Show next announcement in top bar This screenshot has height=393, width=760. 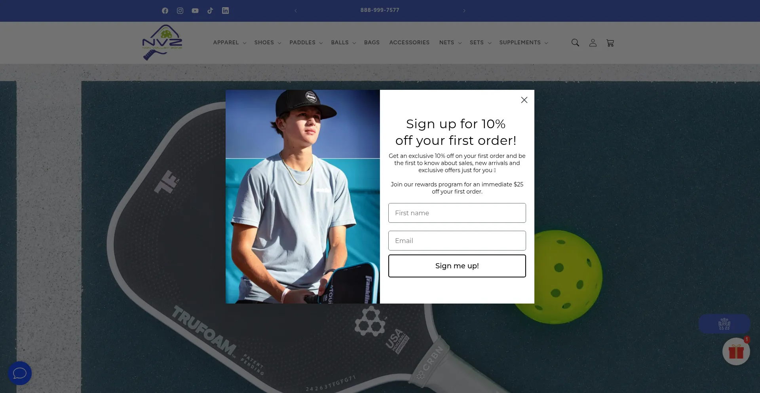464,11
